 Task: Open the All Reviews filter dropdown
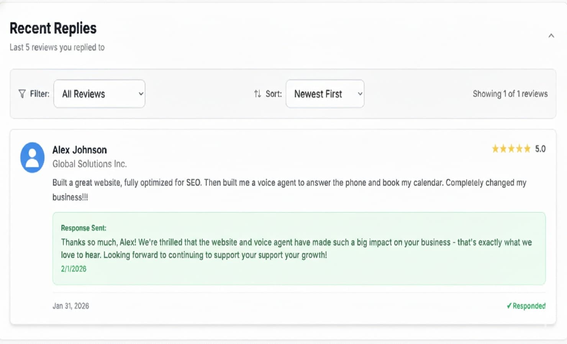point(99,94)
